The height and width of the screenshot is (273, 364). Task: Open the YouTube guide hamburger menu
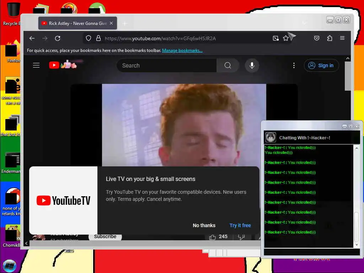[x=36, y=65]
